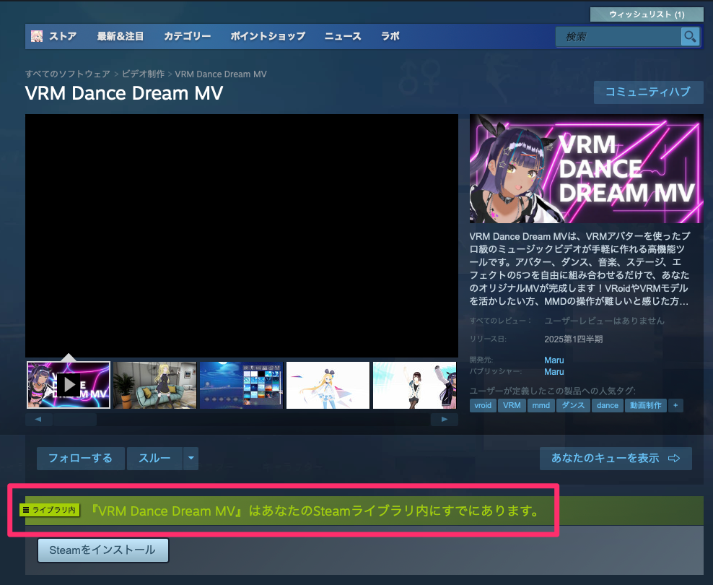Select the mmd tag
The width and height of the screenshot is (713, 585).
click(541, 405)
